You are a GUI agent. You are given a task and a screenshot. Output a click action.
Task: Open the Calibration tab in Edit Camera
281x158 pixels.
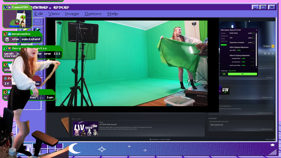click(224, 36)
